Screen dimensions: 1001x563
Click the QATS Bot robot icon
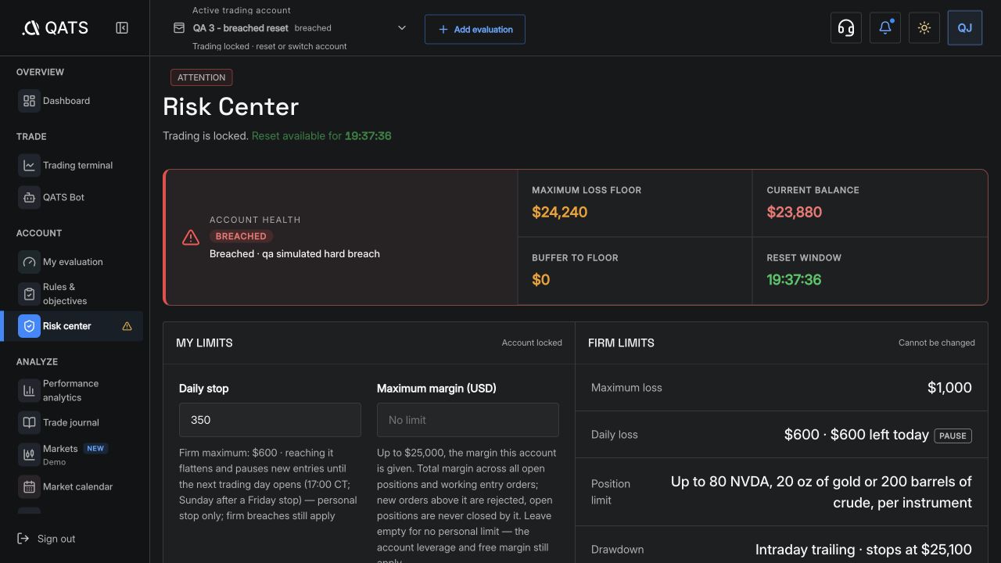tap(29, 197)
